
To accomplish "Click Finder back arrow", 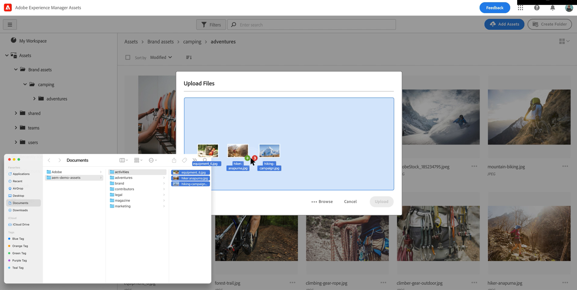I will pos(49,160).
